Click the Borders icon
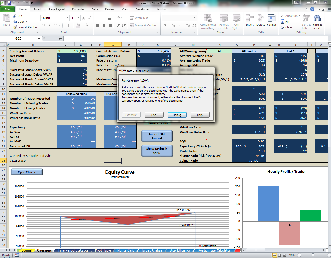 [67, 25]
